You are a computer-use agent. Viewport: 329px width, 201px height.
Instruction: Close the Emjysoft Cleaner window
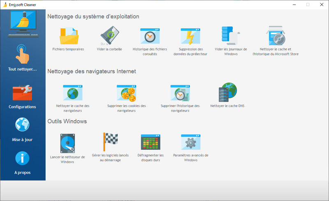[321, 5]
